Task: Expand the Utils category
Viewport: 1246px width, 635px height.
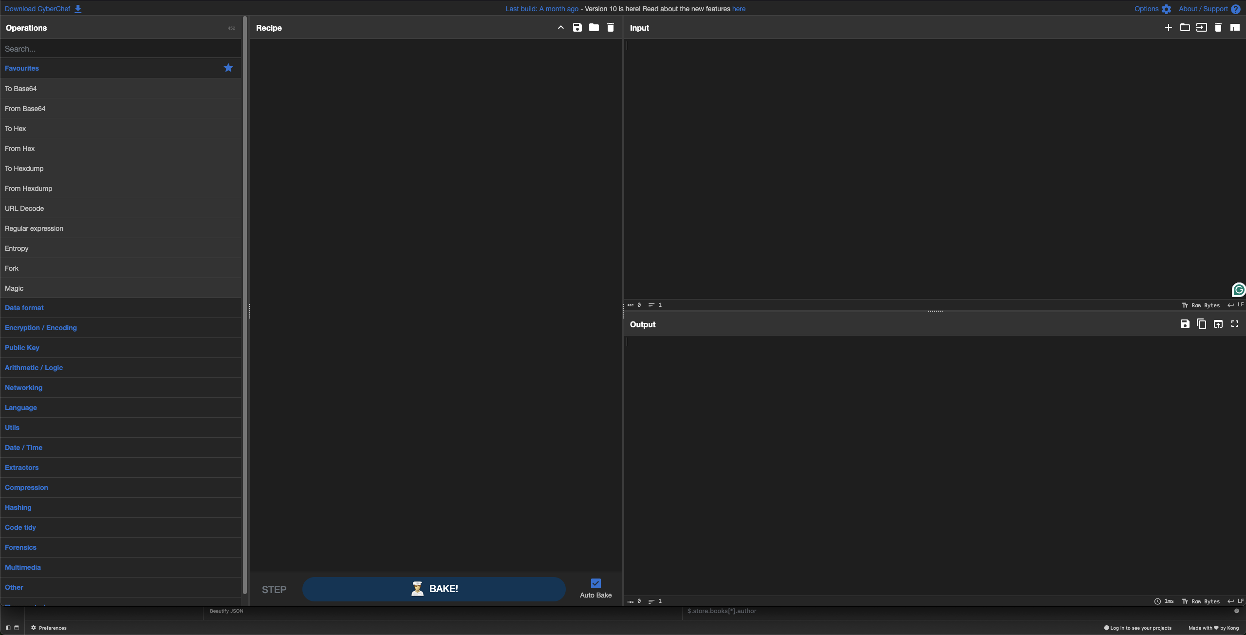Action: point(121,428)
